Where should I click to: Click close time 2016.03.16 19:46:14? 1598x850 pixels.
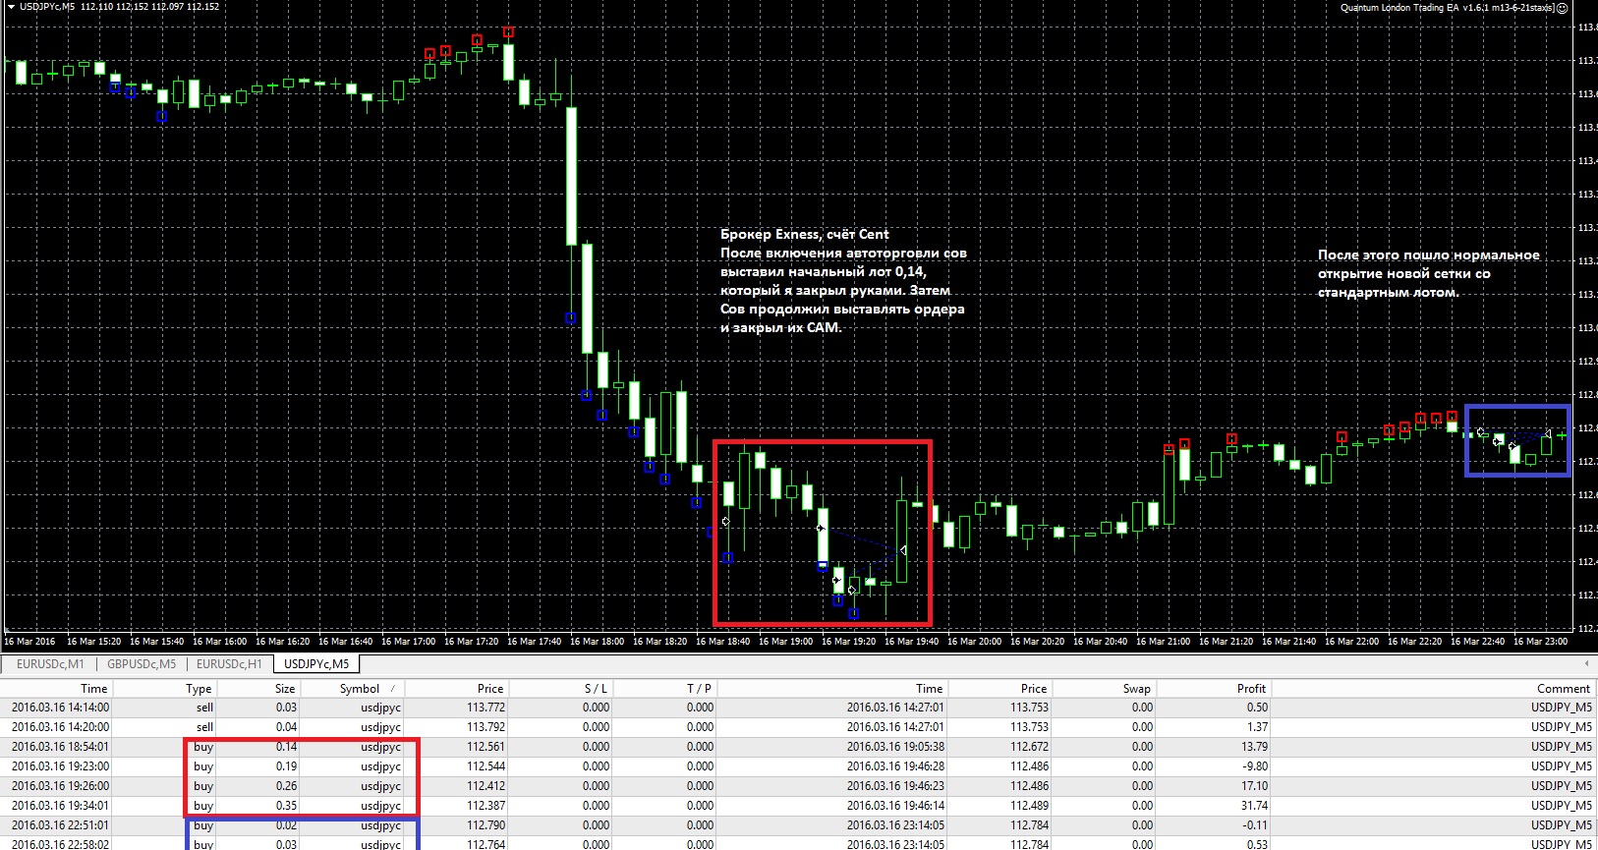pos(895,806)
